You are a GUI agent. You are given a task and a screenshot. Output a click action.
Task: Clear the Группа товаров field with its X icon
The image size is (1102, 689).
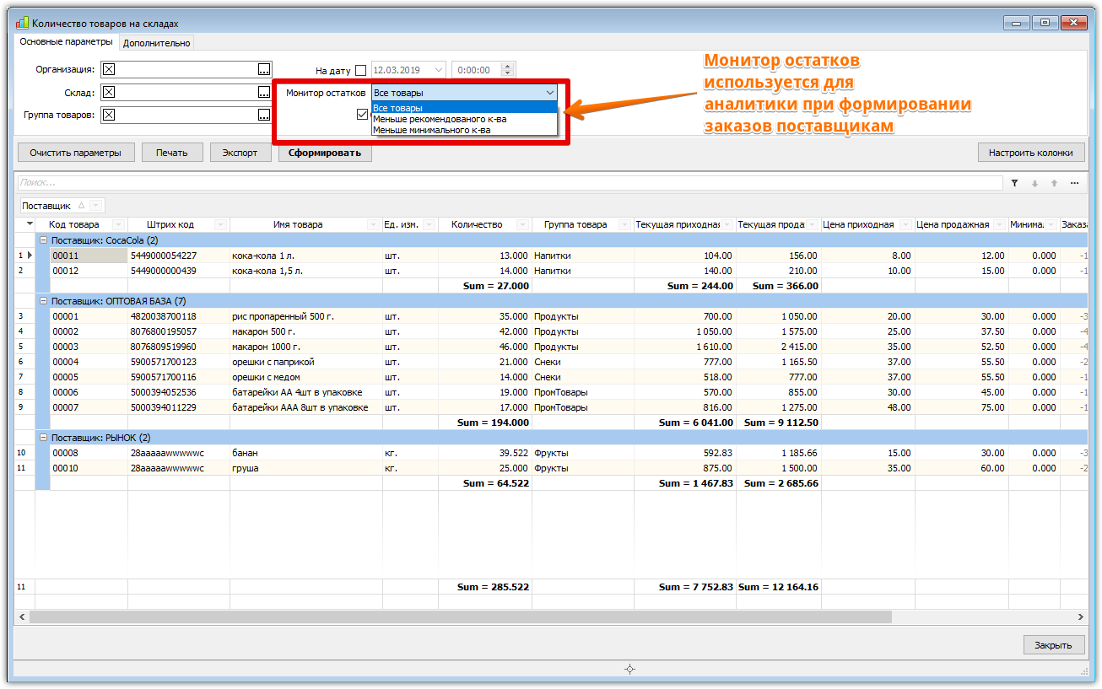point(108,116)
